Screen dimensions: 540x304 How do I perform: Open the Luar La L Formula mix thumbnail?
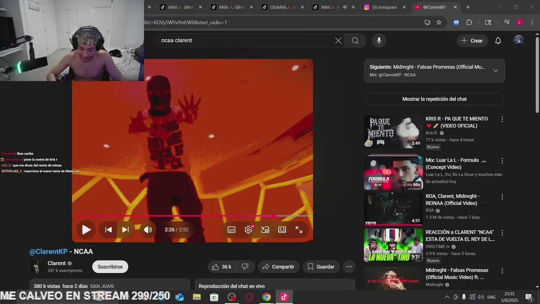coord(393,173)
